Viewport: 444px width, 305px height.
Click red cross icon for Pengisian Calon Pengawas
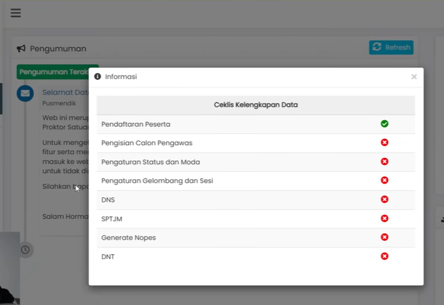[384, 143]
